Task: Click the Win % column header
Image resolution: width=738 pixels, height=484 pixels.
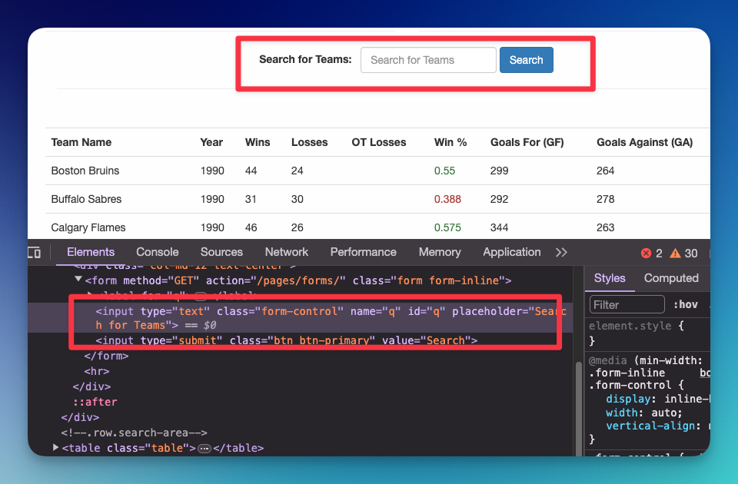Action: tap(450, 143)
